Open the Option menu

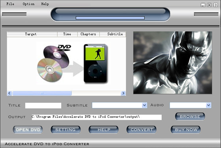click(x=28, y=4)
